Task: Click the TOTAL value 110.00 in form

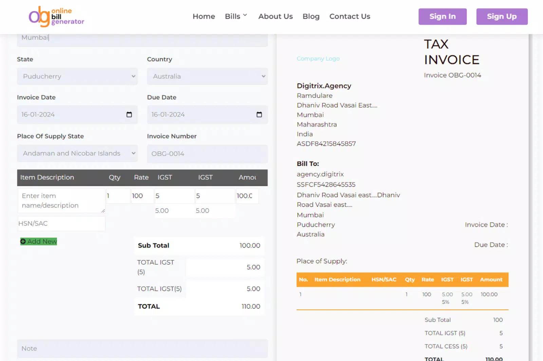Action: (x=251, y=306)
